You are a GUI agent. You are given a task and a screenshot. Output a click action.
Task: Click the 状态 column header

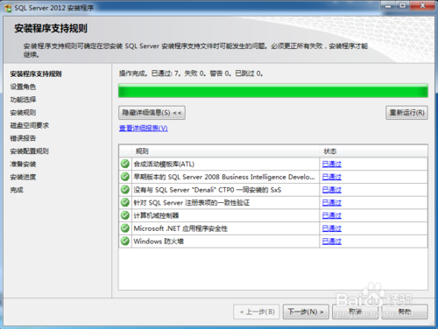[374, 151]
